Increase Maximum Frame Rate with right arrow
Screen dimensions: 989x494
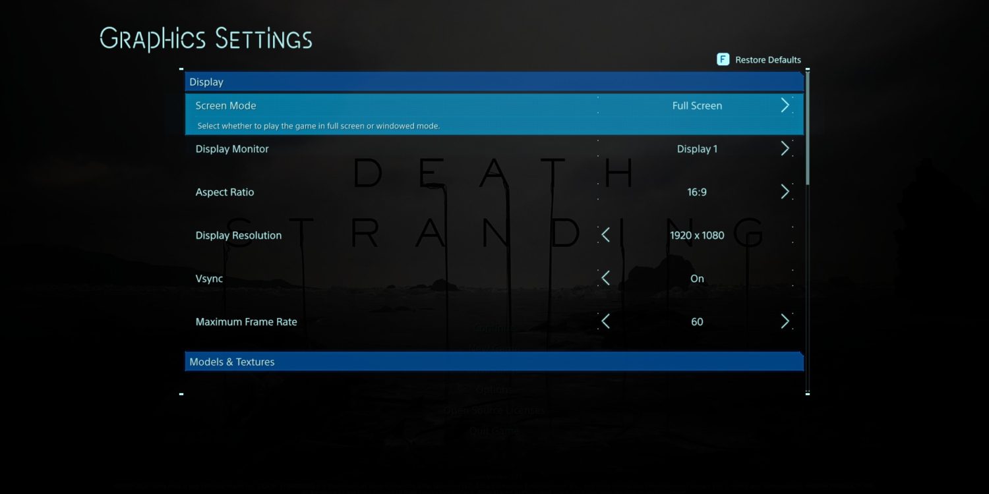[785, 321]
